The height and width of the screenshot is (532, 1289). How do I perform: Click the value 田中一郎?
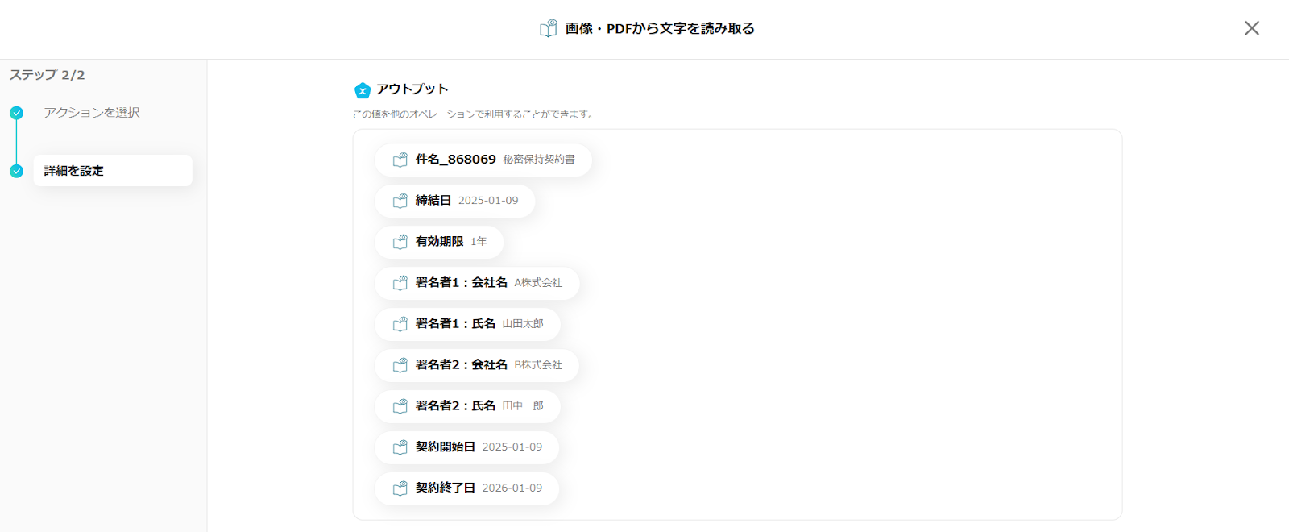pyautogui.click(x=523, y=406)
